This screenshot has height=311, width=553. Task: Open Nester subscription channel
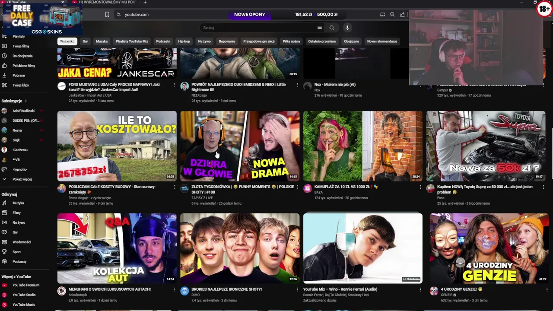click(x=17, y=130)
